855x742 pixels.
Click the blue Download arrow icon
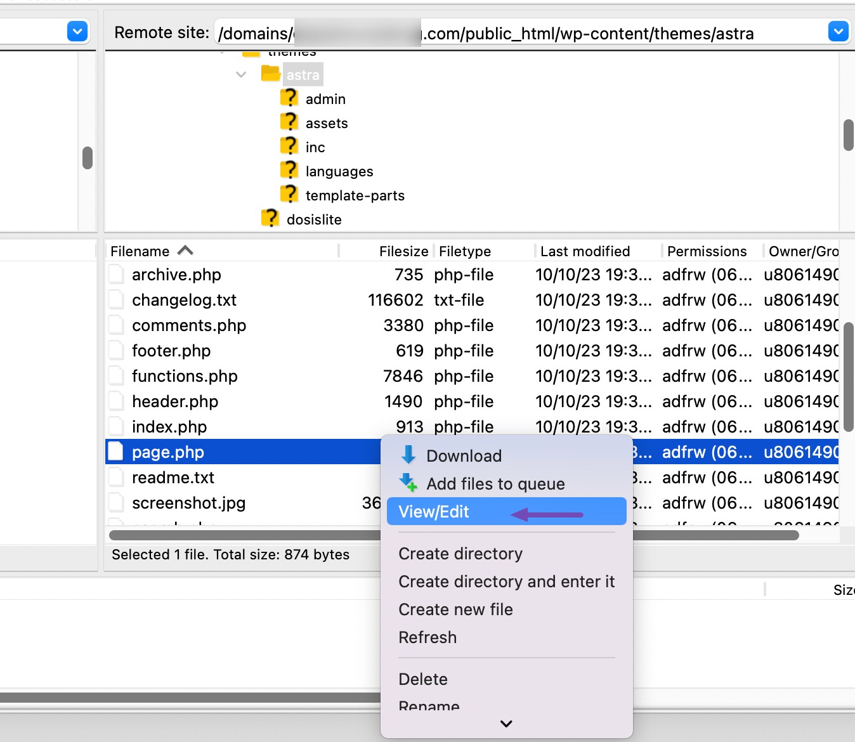point(408,454)
